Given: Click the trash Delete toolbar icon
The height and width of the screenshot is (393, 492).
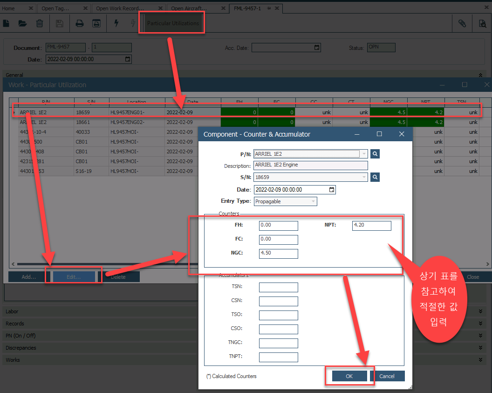Looking at the screenshot, I should pos(40,23).
